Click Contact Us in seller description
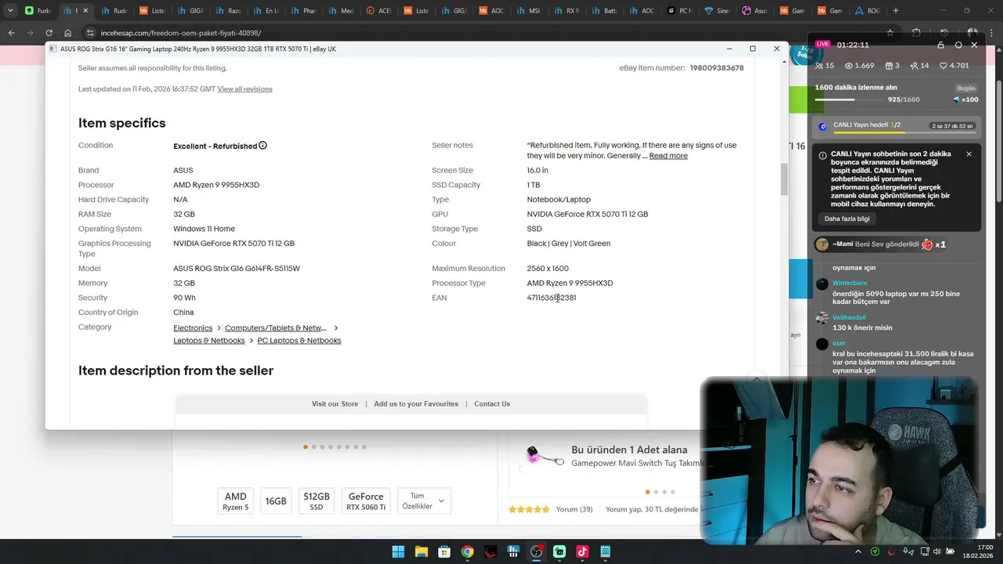Screen dimensions: 1003x564 [x=492, y=404]
